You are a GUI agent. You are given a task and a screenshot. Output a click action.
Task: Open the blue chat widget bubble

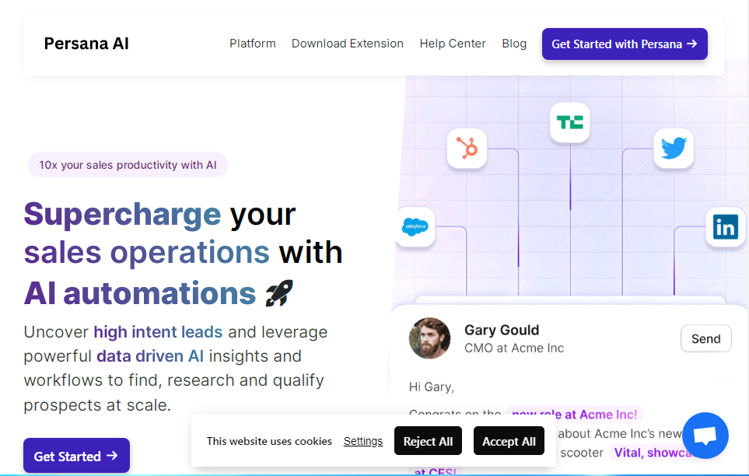(x=705, y=436)
